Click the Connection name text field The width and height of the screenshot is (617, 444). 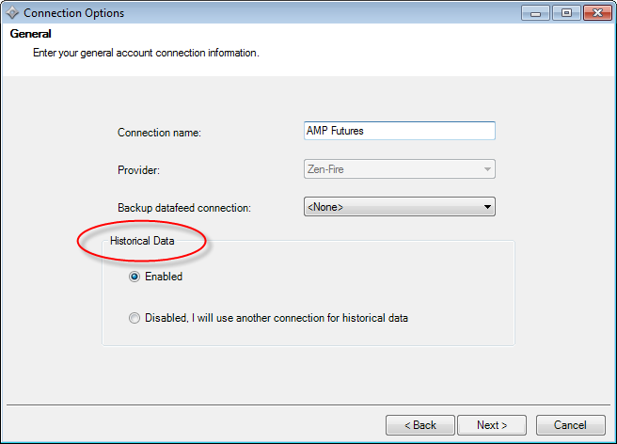click(399, 132)
